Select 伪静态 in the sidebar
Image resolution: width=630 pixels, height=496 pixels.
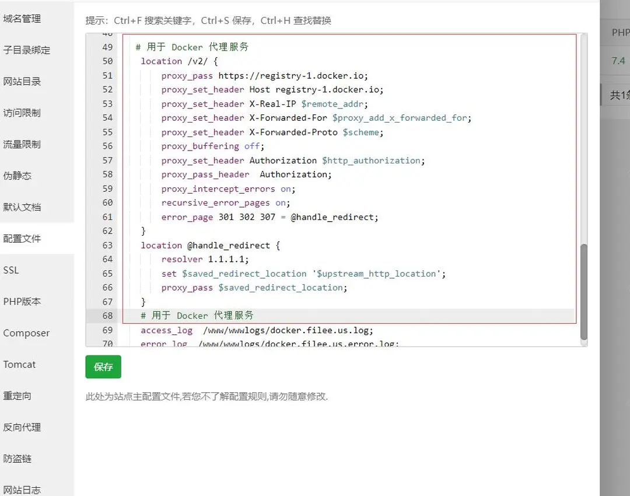click(17, 176)
